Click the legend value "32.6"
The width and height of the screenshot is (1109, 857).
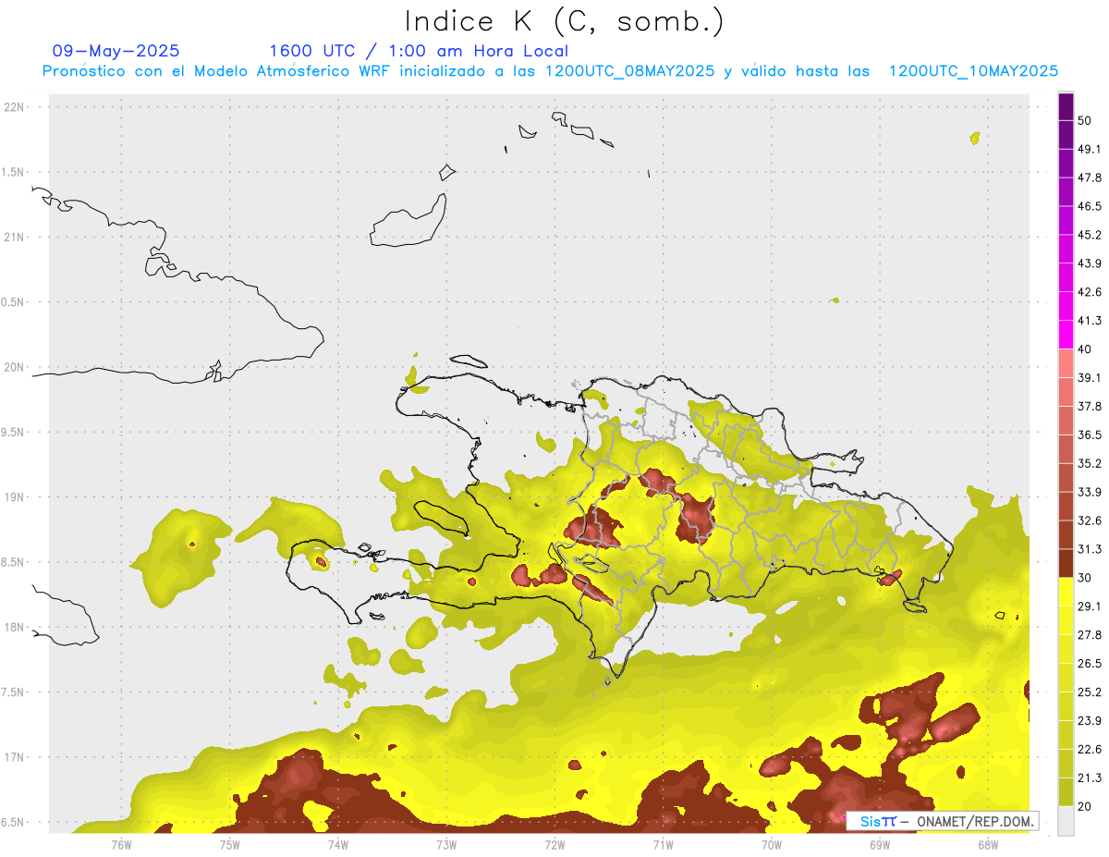1091,520
